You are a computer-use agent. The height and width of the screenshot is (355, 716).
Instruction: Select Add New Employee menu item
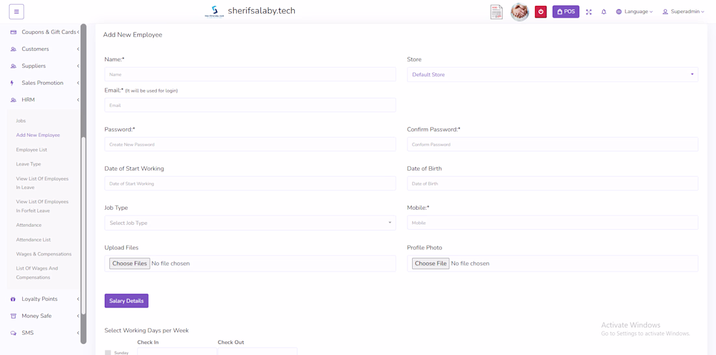pyautogui.click(x=38, y=135)
